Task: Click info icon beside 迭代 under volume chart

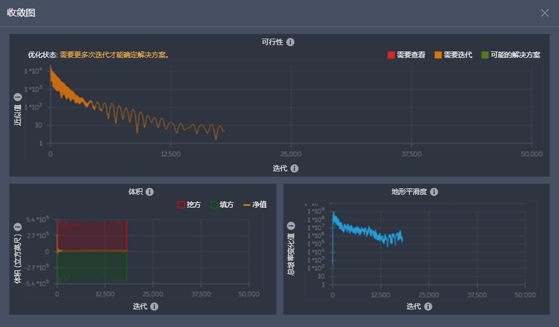Action: pyautogui.click(x=154, y=307)
